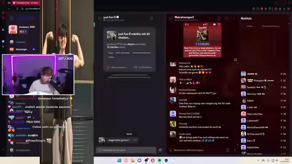
Task: Click the browser reload button
Action: [17, 9]
